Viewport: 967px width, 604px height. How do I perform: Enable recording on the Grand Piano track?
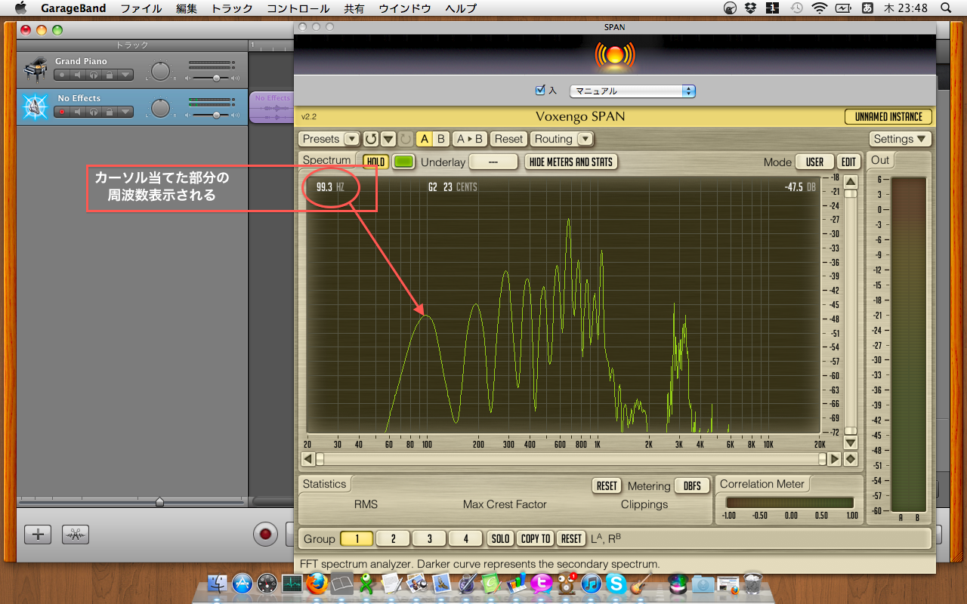pos(62,75)
